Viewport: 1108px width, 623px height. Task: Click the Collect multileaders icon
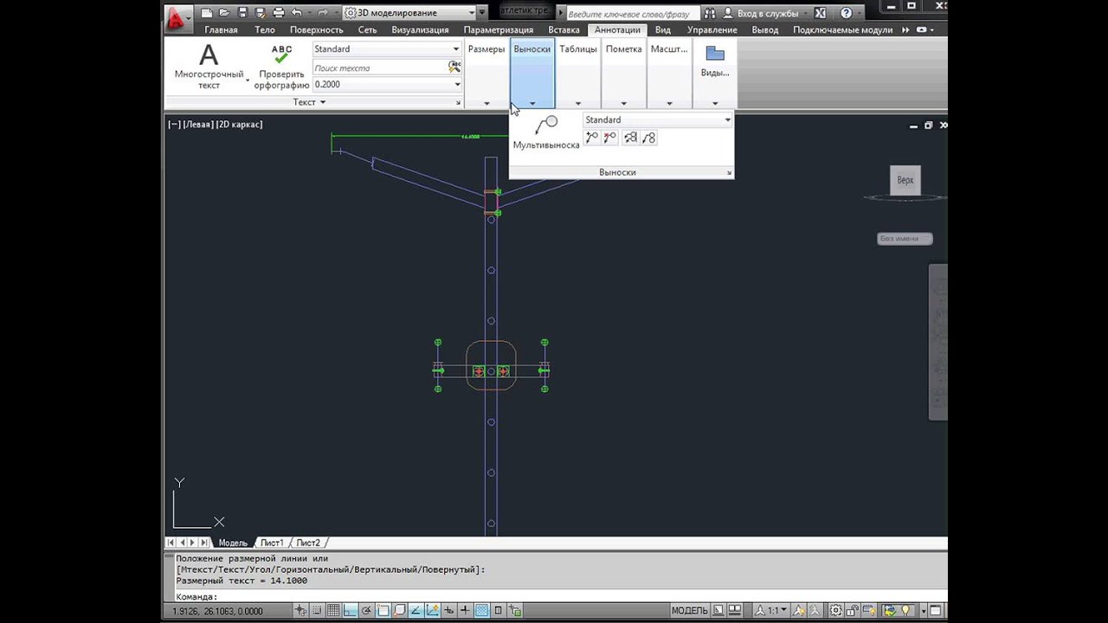[648, 137]
